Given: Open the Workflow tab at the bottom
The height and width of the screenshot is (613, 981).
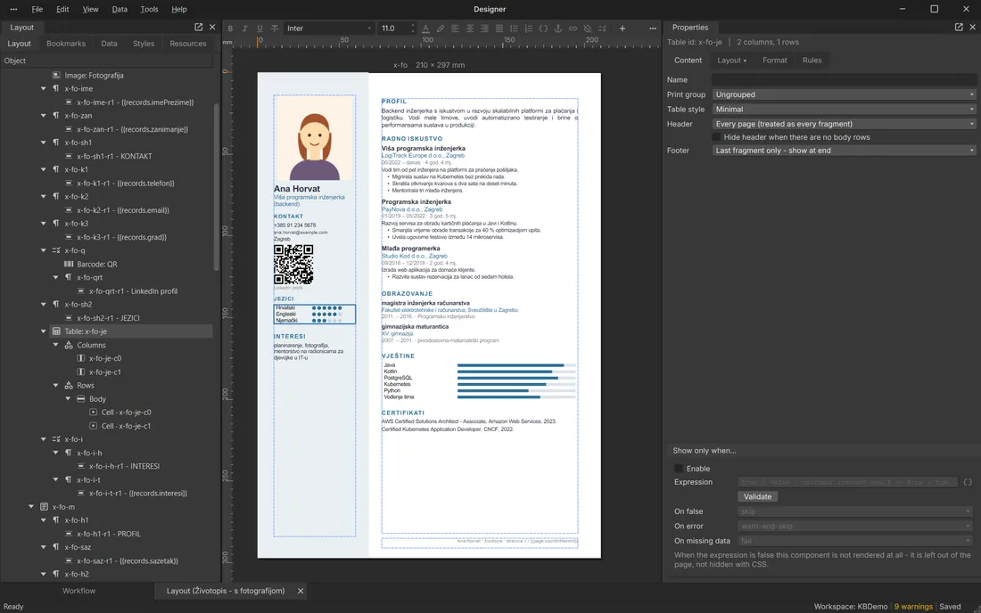Looking at the screenshot, I should 78,591.
